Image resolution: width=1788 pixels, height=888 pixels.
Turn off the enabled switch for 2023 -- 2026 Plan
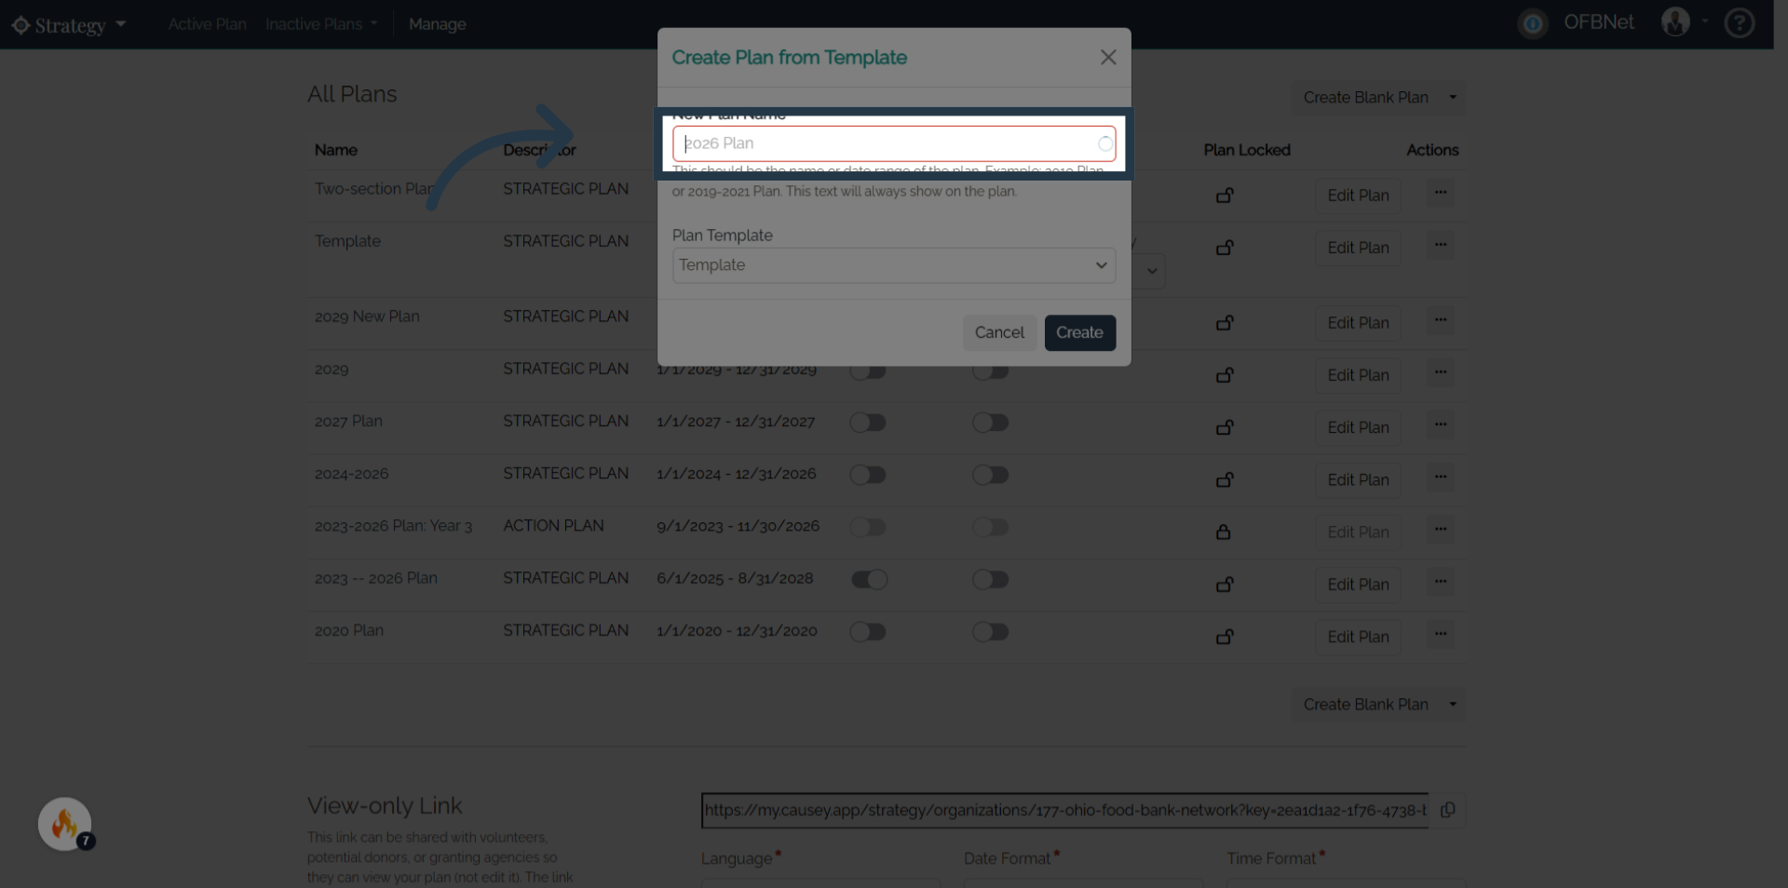point(869,580)
